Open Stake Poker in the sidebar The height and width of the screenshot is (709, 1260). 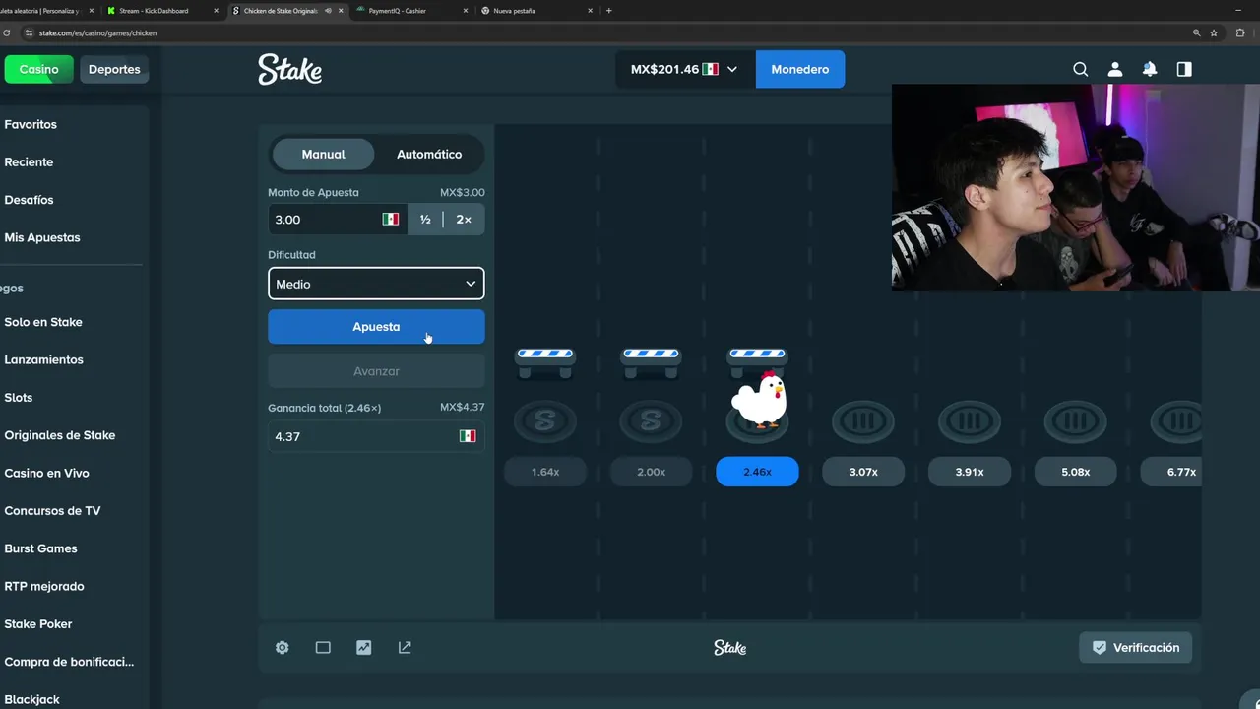click(38, 624)
